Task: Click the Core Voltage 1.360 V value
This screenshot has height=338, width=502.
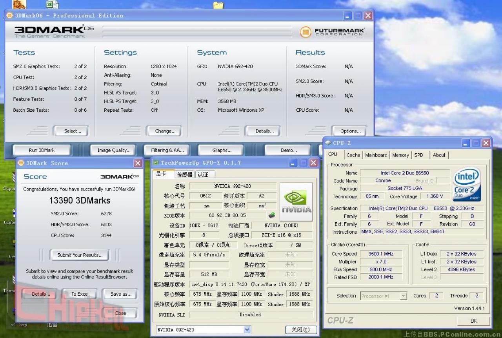Action: click(435, 196)
